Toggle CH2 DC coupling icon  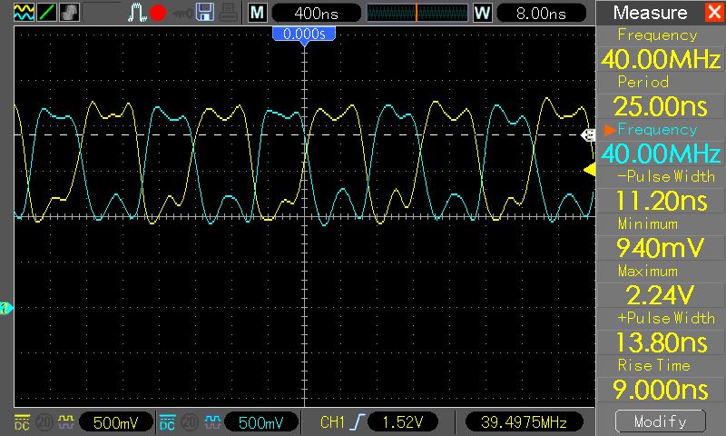(167, 422)
